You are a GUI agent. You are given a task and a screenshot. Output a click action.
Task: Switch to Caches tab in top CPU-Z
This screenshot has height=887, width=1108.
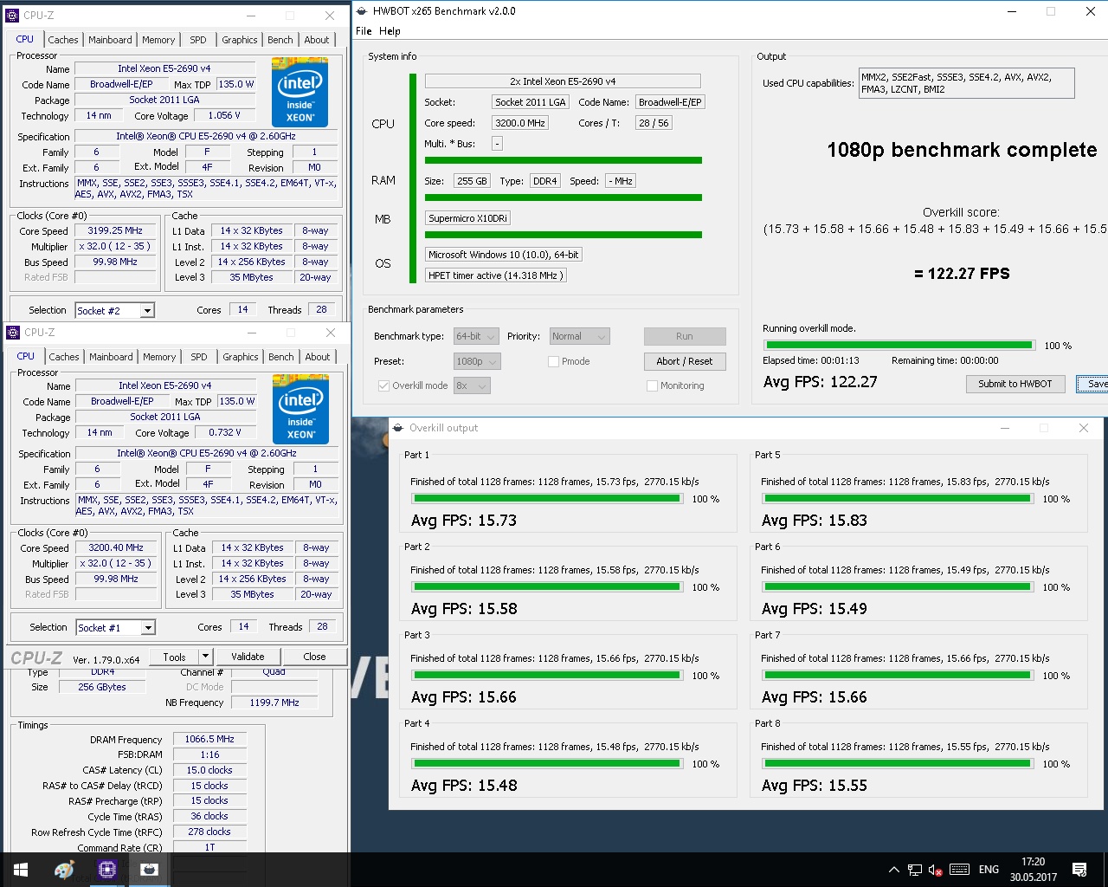pos(63,40)
